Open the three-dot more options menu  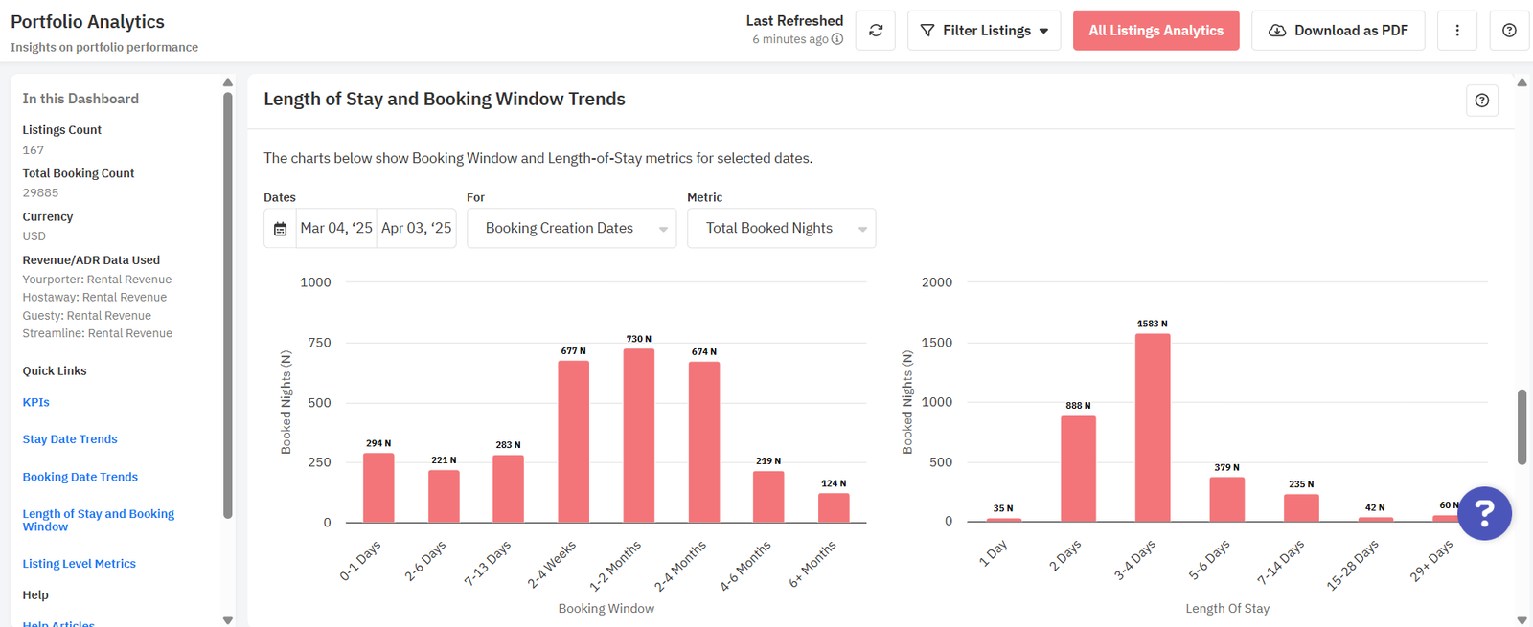1457,31
